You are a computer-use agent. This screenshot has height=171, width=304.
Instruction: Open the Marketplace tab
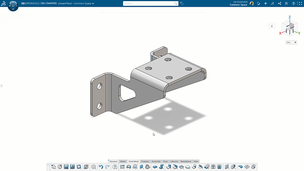[x=186, y=161]
